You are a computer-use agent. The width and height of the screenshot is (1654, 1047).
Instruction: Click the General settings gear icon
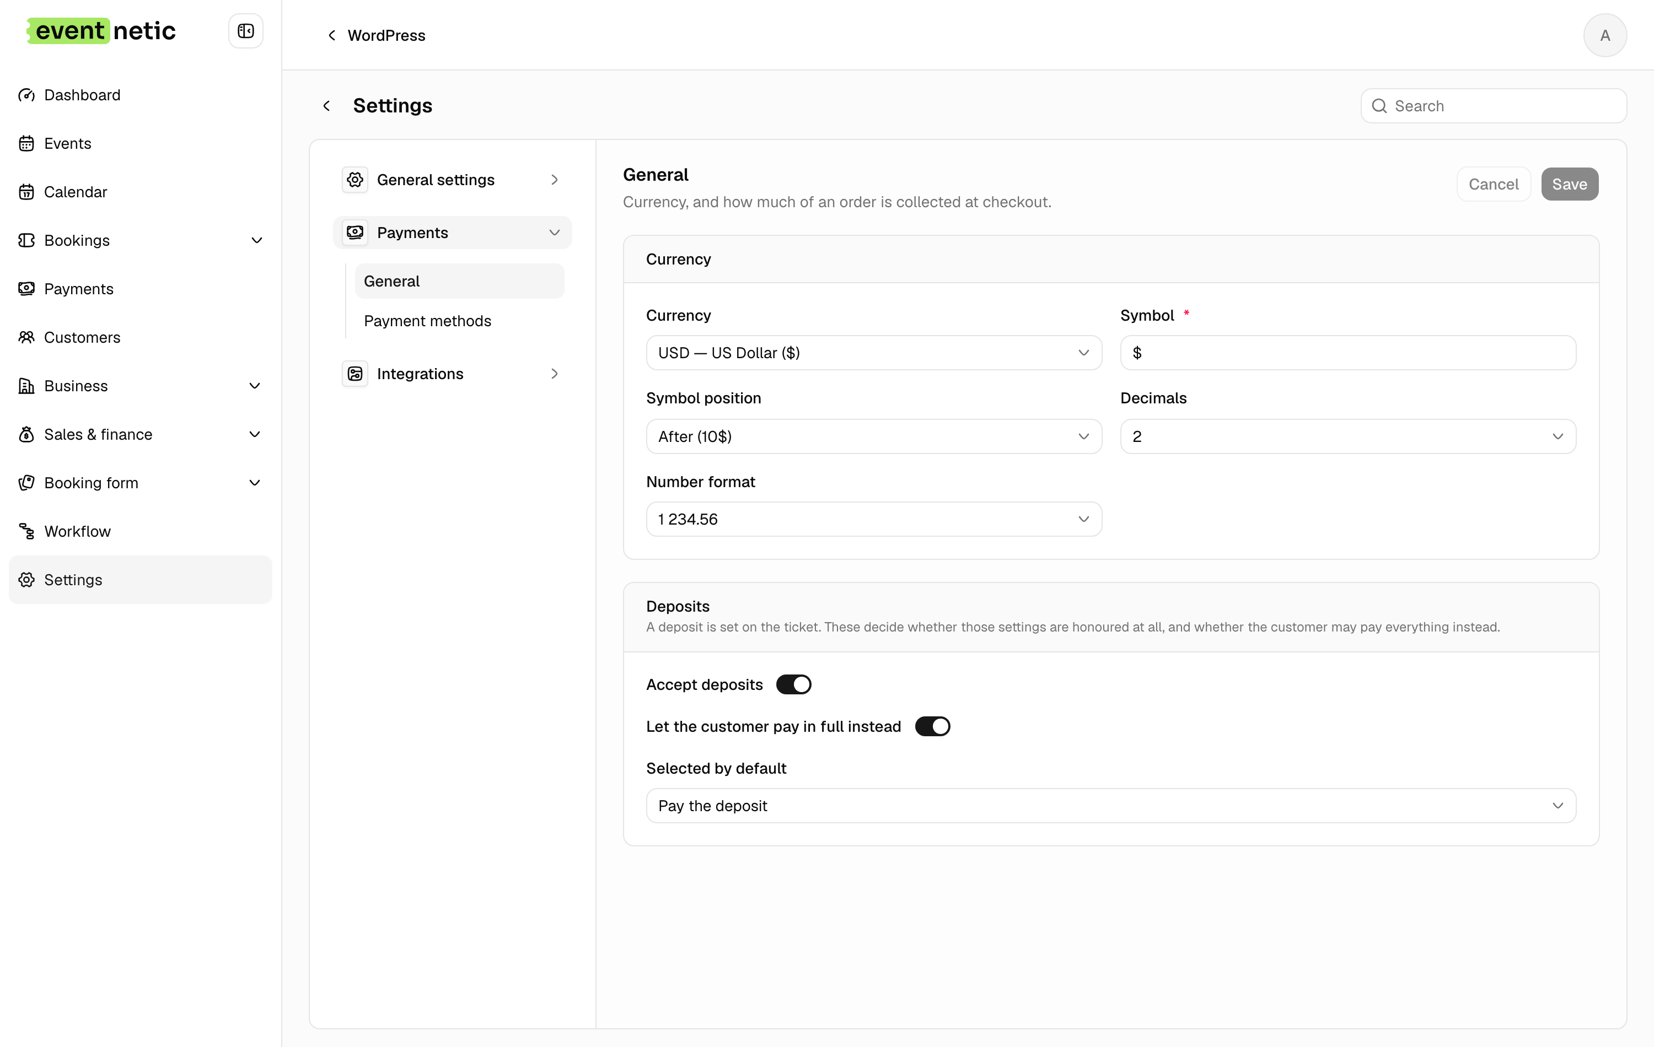[x=355, y=180]
